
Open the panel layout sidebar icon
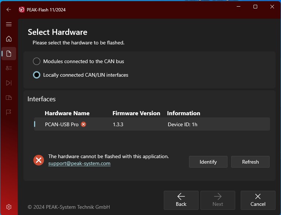click(x=9, y=98)
